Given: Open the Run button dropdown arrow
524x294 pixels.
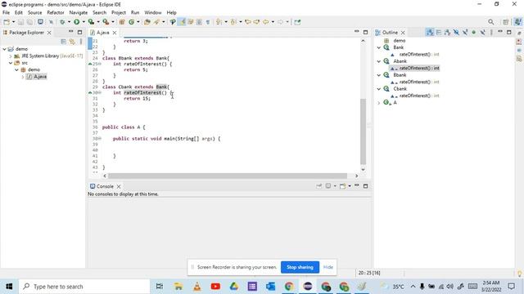Looking at the screenshot, I should point(84,22).
